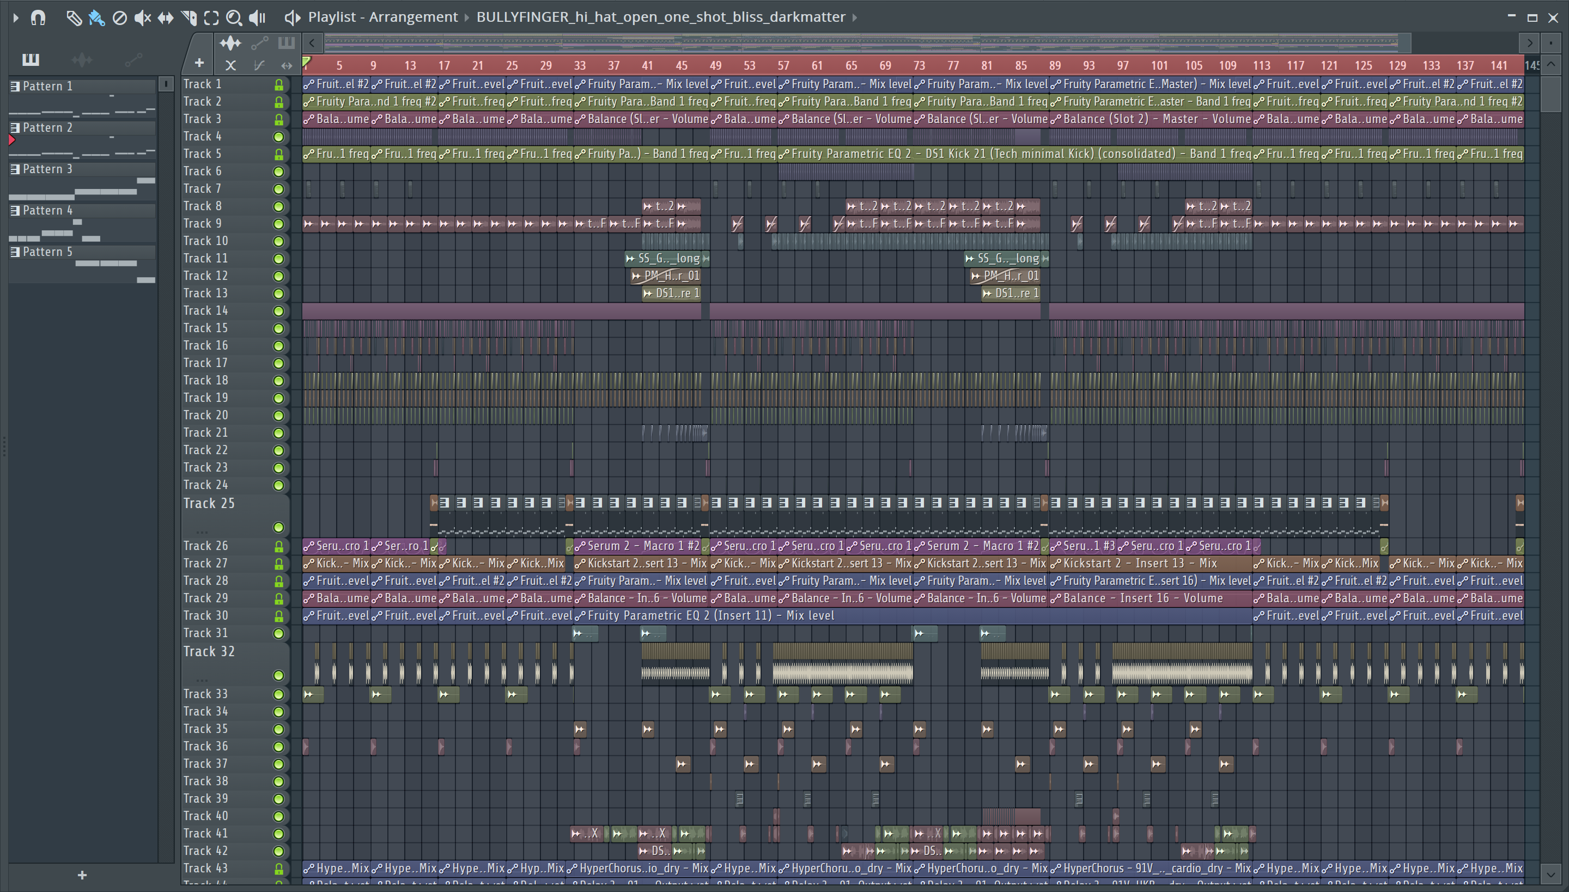
Task: Focus audio clips waveform filter
Action: pyautogui.click(x=230, y=43)
